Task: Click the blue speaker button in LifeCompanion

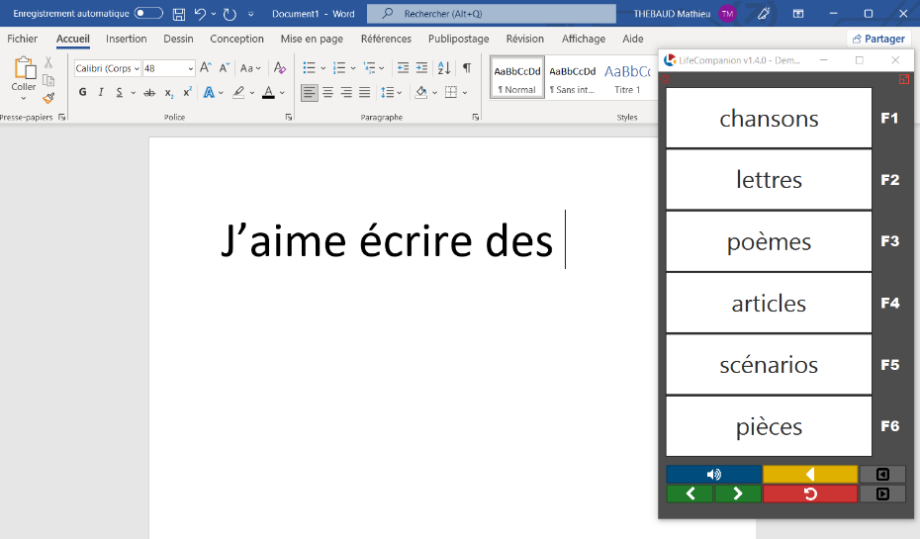Action: (713, 474)
